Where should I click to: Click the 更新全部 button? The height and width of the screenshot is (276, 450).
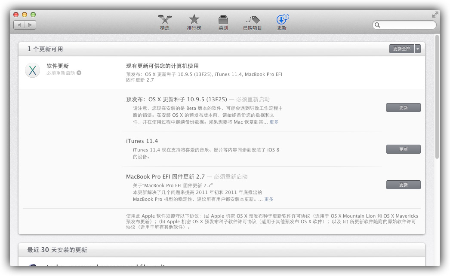tap(402, 49)
